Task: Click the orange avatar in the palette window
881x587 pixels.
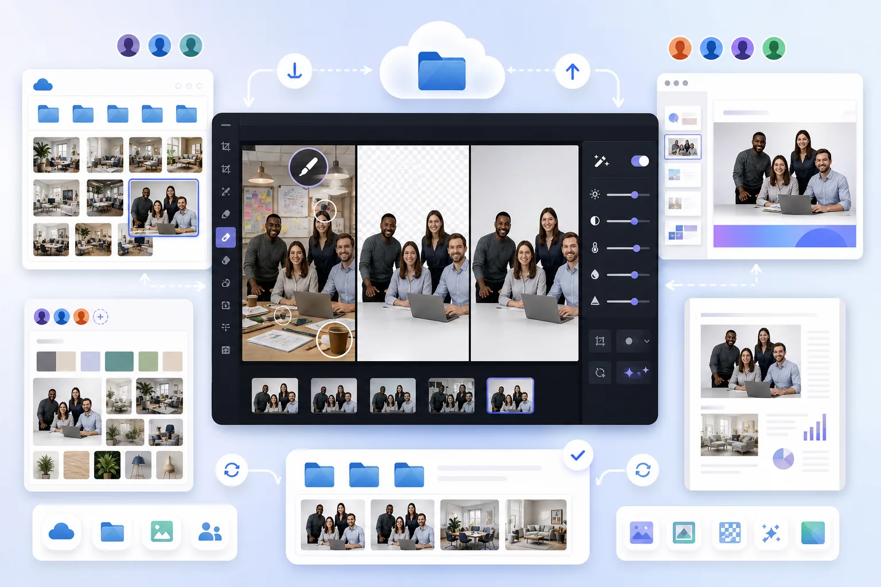Action: 81,316
